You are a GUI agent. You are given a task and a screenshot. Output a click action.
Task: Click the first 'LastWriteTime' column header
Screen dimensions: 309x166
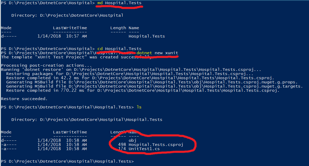(x=70, y=28)
